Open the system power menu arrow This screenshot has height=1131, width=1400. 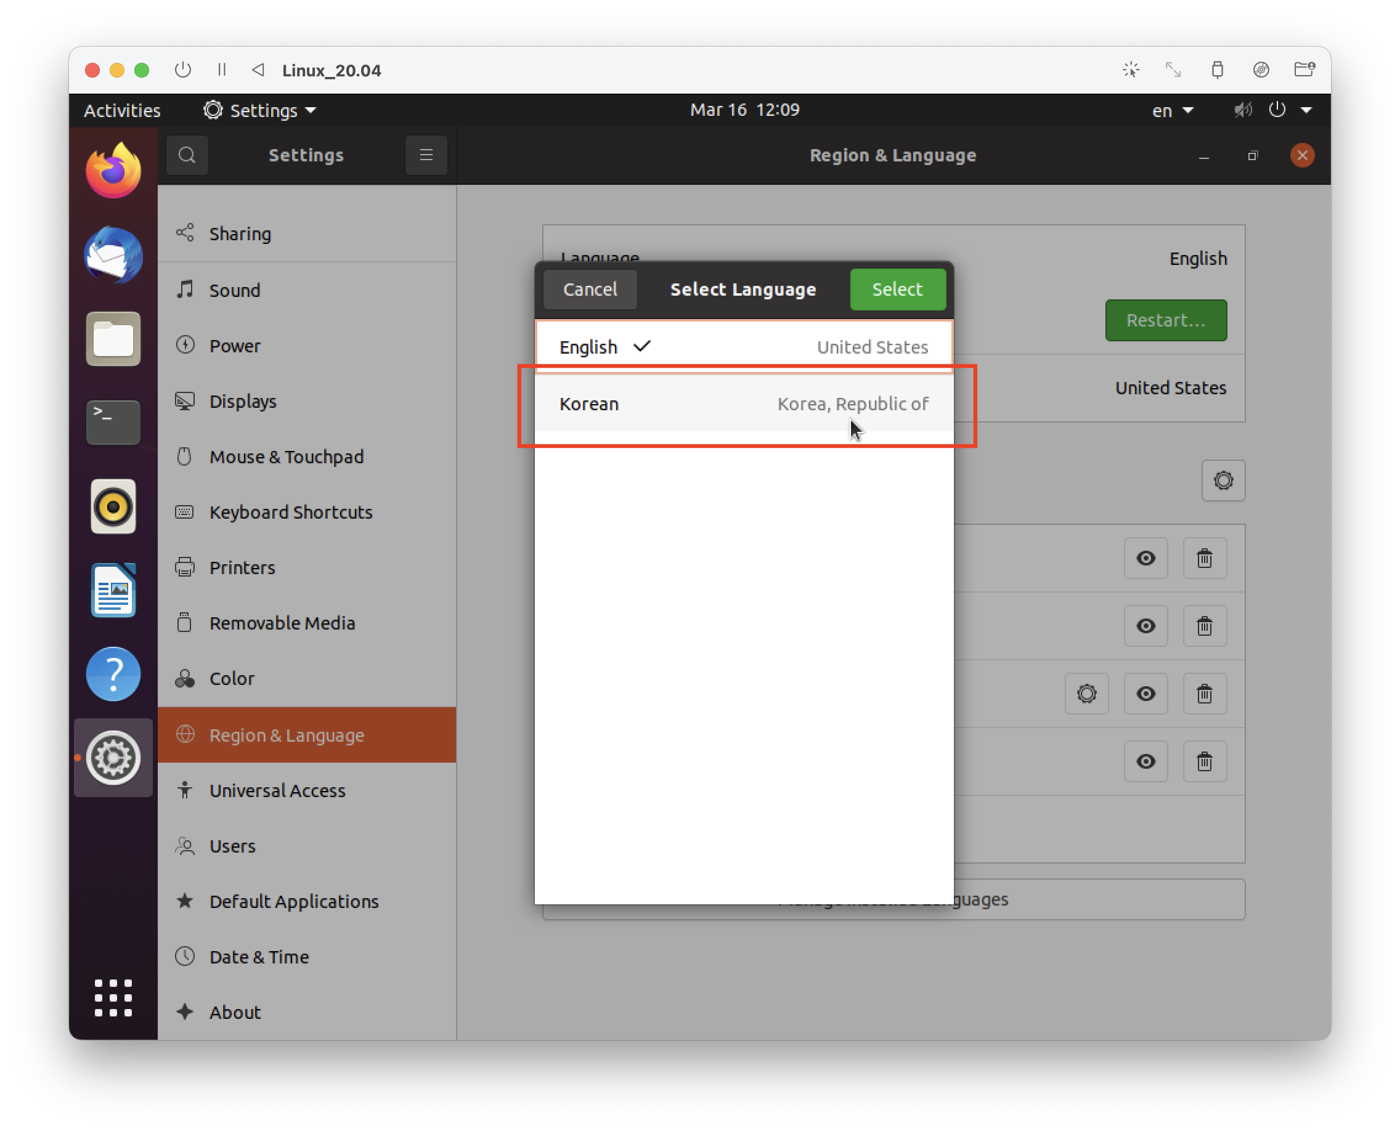click(x=1306, y=110)
